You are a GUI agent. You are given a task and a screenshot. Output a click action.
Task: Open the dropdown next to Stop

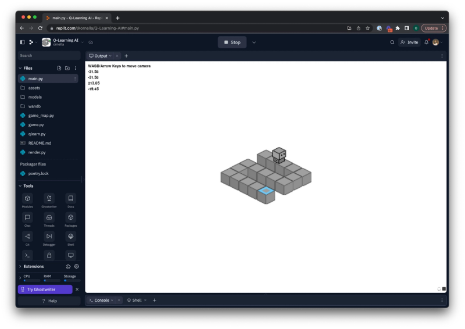[254, 42]
